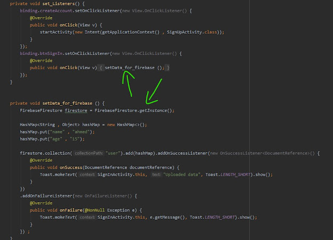Click the "user" collection string
333x240 pixels.
113,153
